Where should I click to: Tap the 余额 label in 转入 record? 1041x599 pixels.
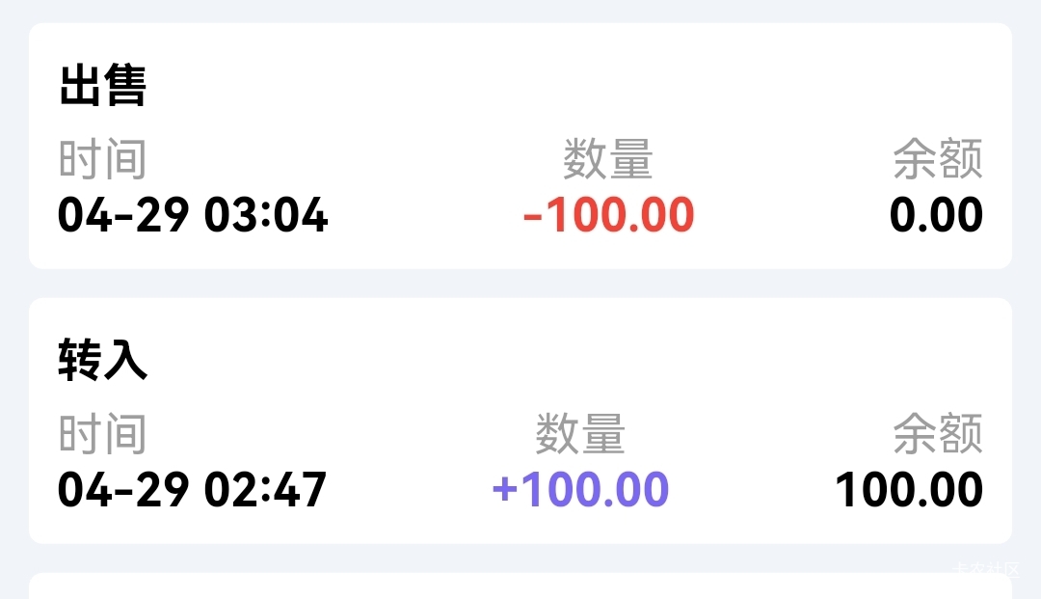(937, 434)
